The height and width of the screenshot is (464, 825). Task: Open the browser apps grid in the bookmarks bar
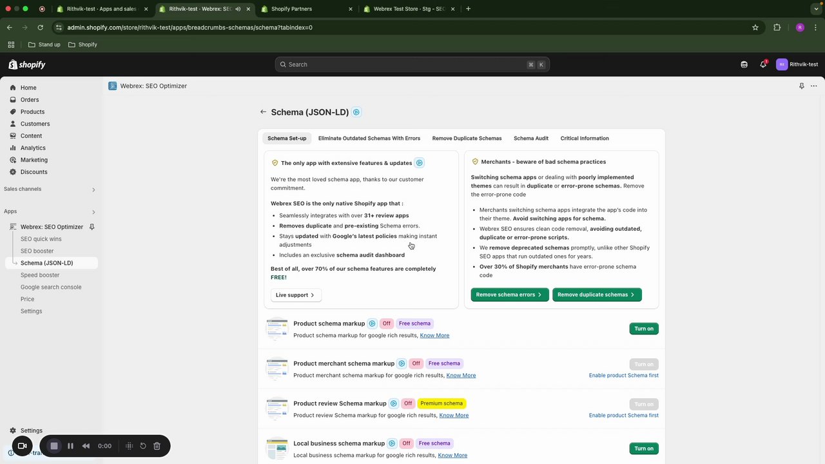point(11,44)
